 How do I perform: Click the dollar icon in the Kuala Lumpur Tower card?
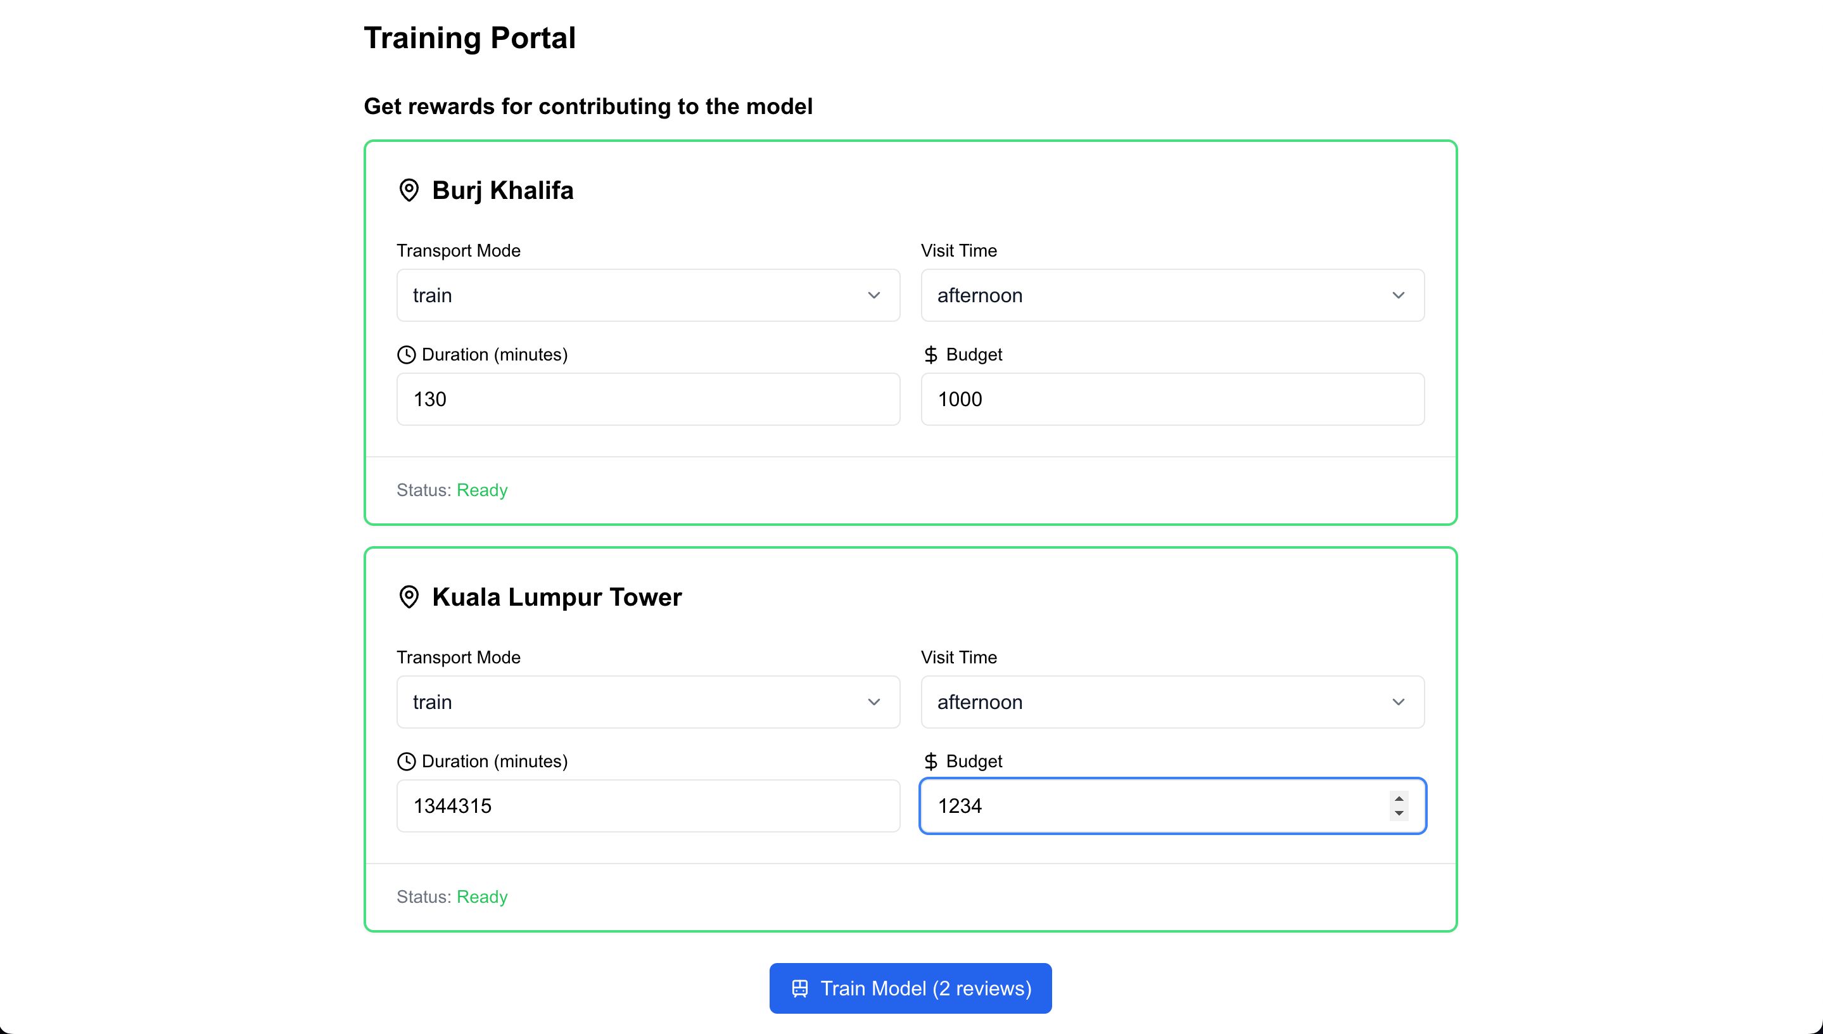931,762
